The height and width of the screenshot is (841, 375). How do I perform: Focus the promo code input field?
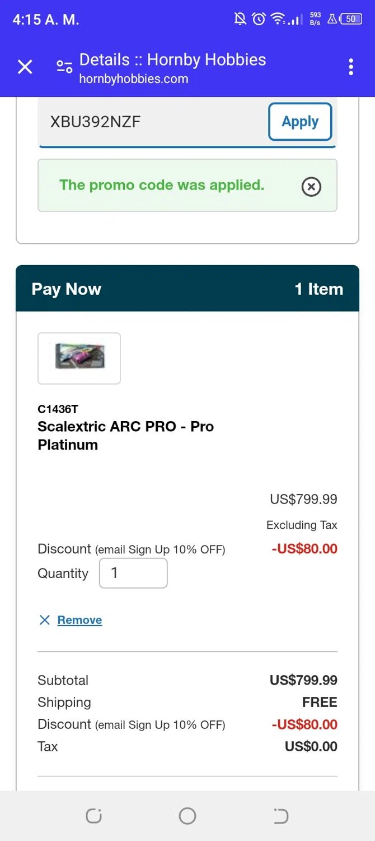151,122
